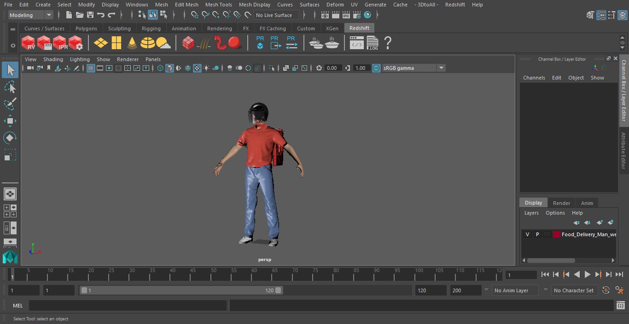
Task: Click the Anim tab in Layer Editor
Action: [587, 203]
